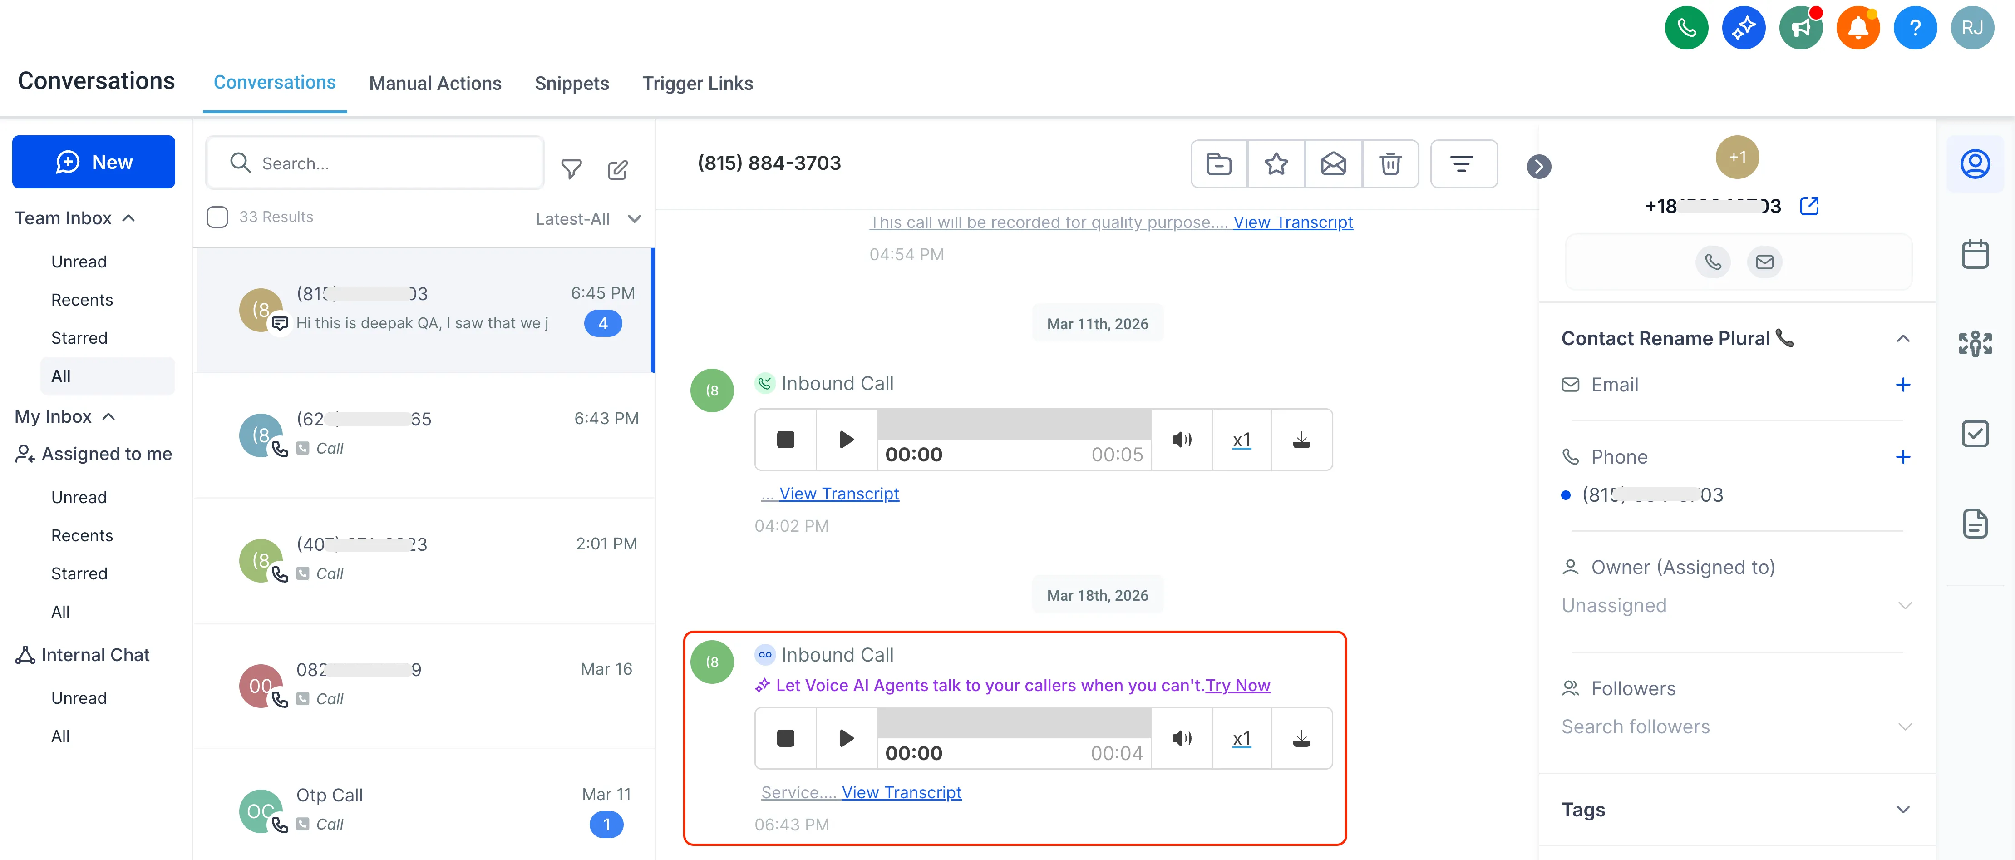Click the Try Now voice AI link

[x=1237, y=686]
